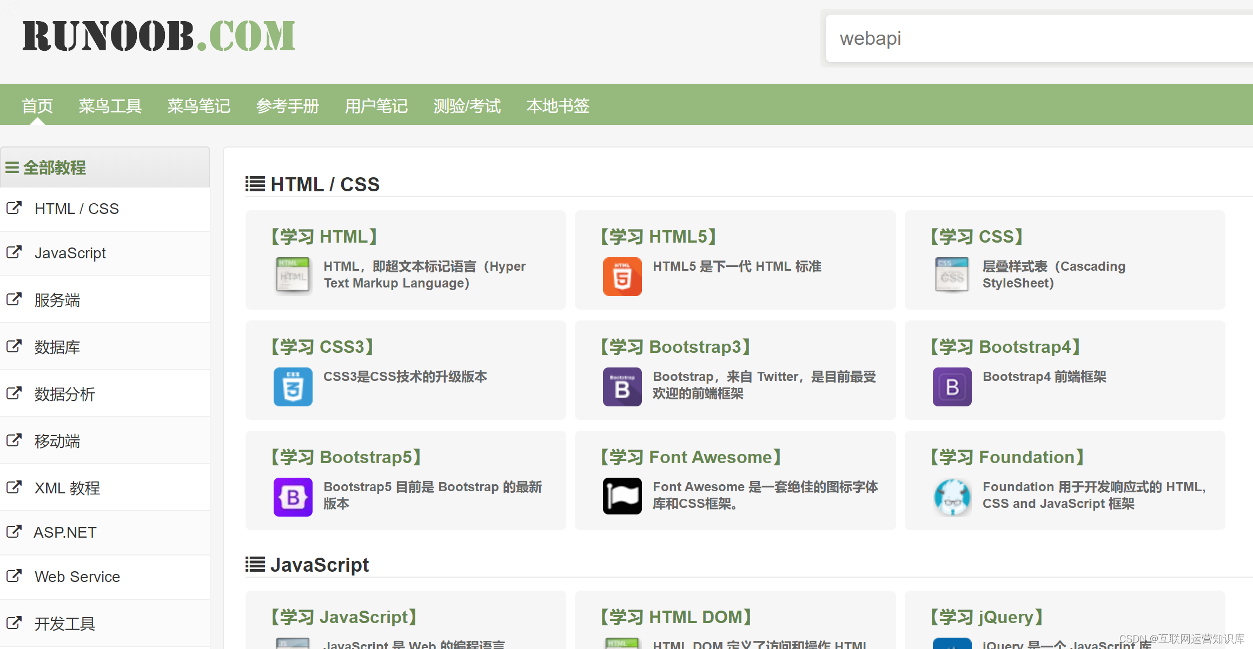This screenshot has width=1253, height=649.
Task: Click external-link icon next to XML 教程
Action: pyautogui.click(x=14, y=487)
